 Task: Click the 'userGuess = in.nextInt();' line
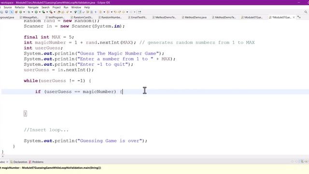[59, 70]
